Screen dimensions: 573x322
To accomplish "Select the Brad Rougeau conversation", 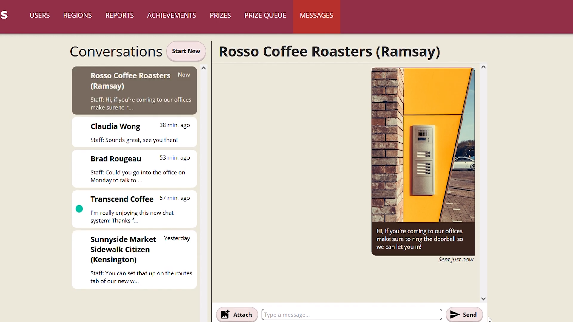I will 134,169.
